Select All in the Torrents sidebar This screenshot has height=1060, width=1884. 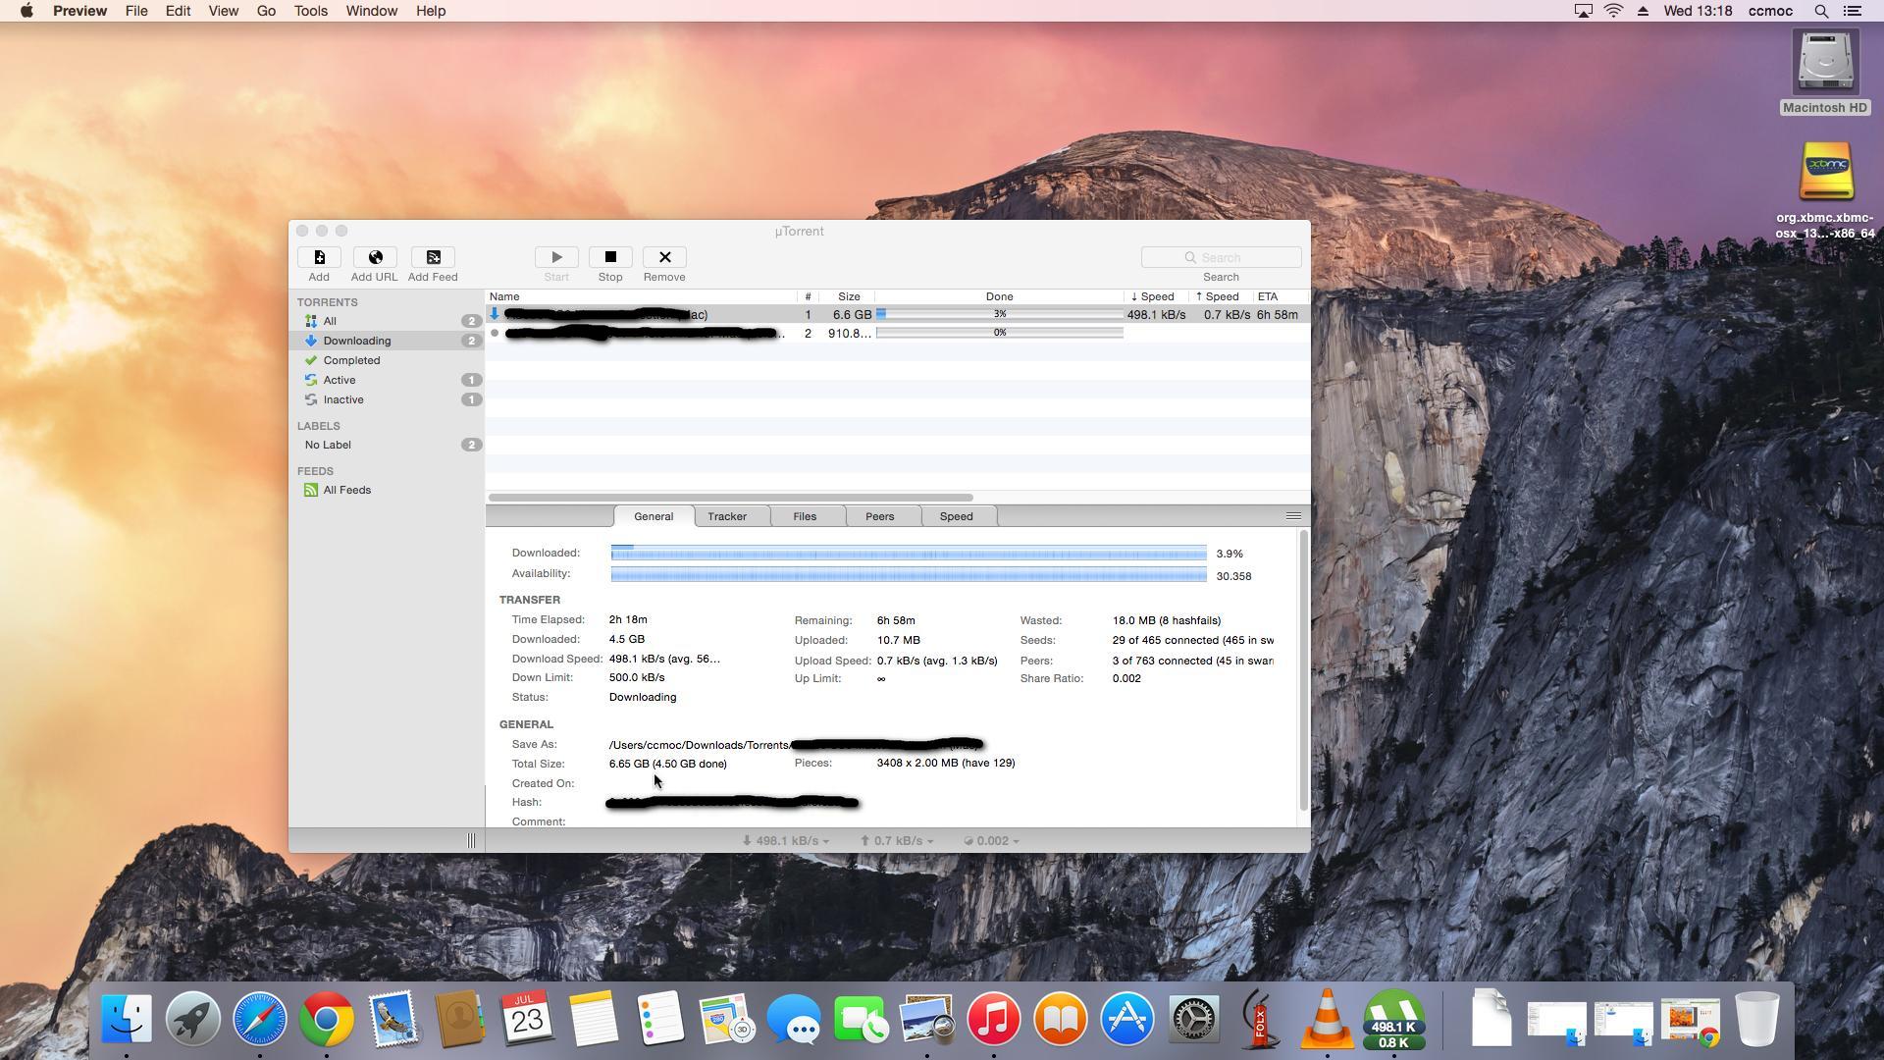(387, 321)
